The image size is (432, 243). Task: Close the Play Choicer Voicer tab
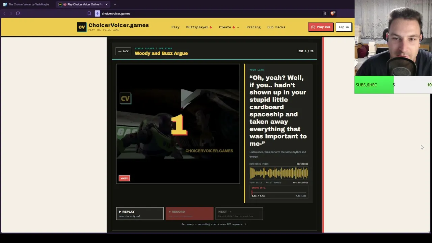tap(107, 4)
